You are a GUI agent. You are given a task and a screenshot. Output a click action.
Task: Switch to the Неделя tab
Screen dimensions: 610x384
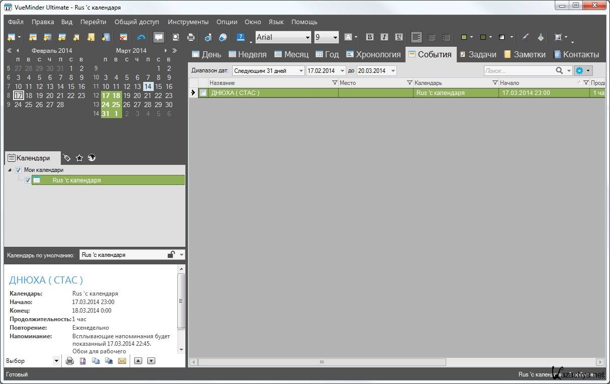[x=248, y=54]
